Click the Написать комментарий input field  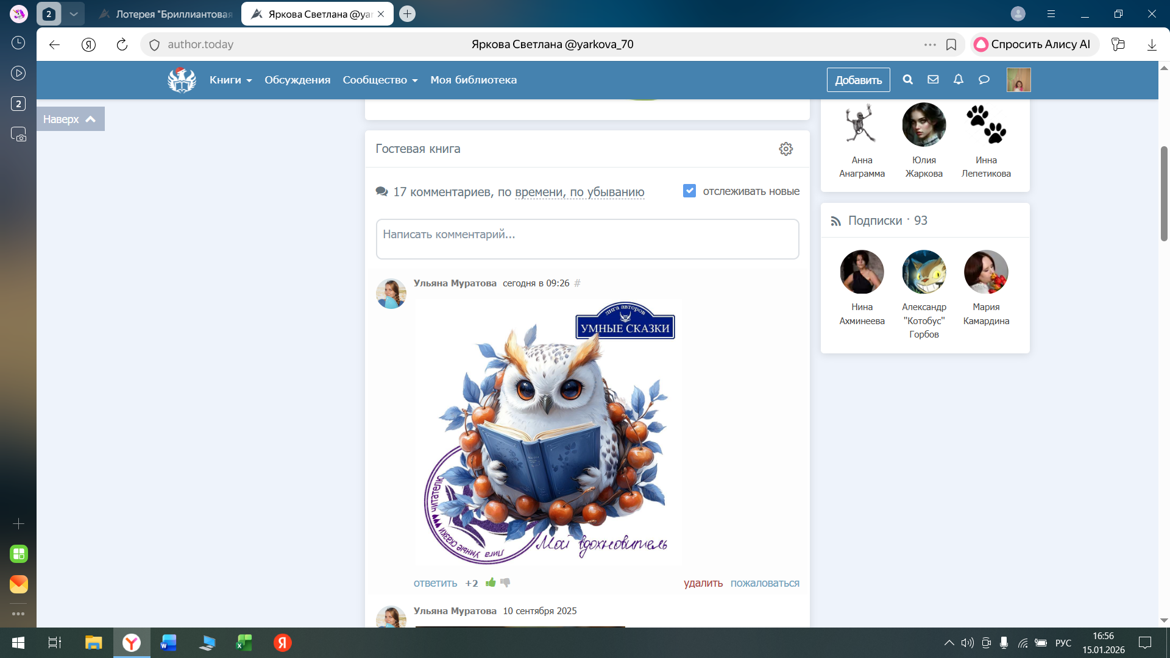[587, 239]
